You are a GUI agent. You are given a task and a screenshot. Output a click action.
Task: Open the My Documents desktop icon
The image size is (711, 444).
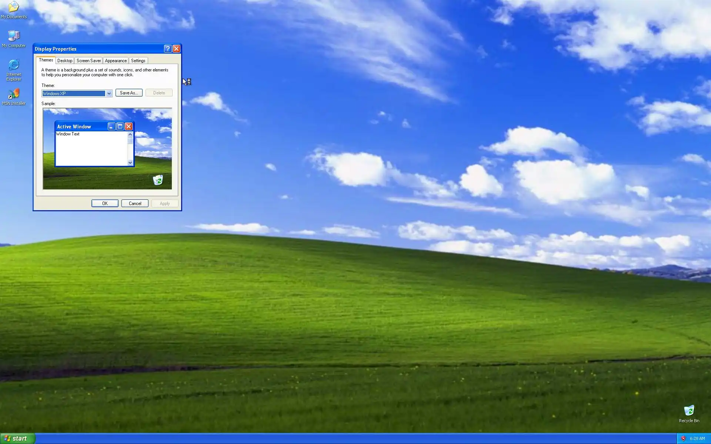point(14,7)
